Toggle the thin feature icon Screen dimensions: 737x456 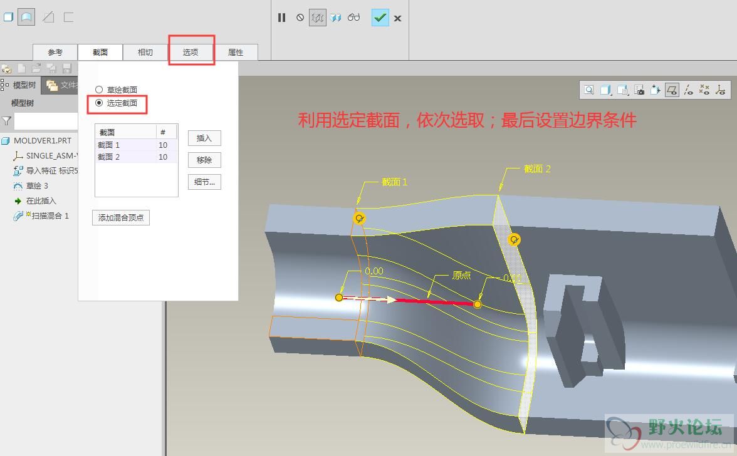(69, 18)
